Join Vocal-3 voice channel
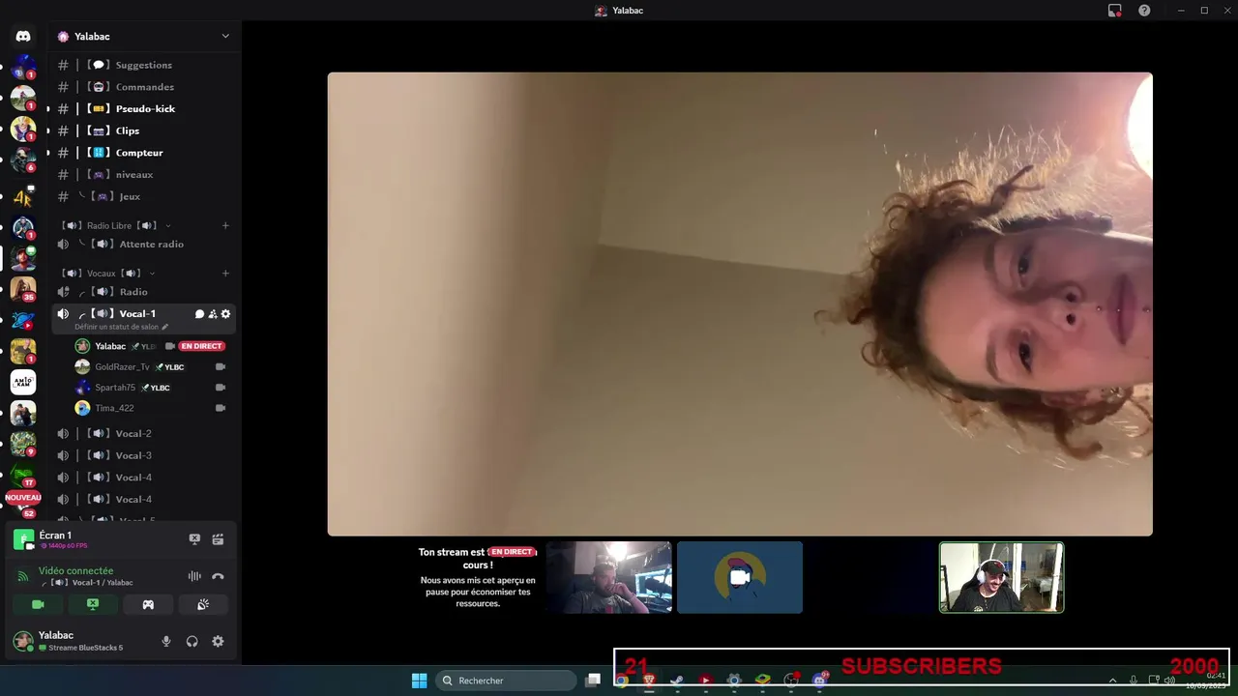Screen dimensions: 1238x696 143,455
